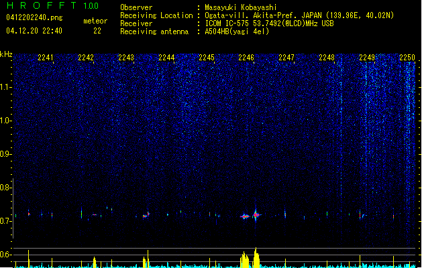The width and height of the screenshot is (422, 268).
Task: Select the meteor count value 22
Action: click(x=97, y=31)
